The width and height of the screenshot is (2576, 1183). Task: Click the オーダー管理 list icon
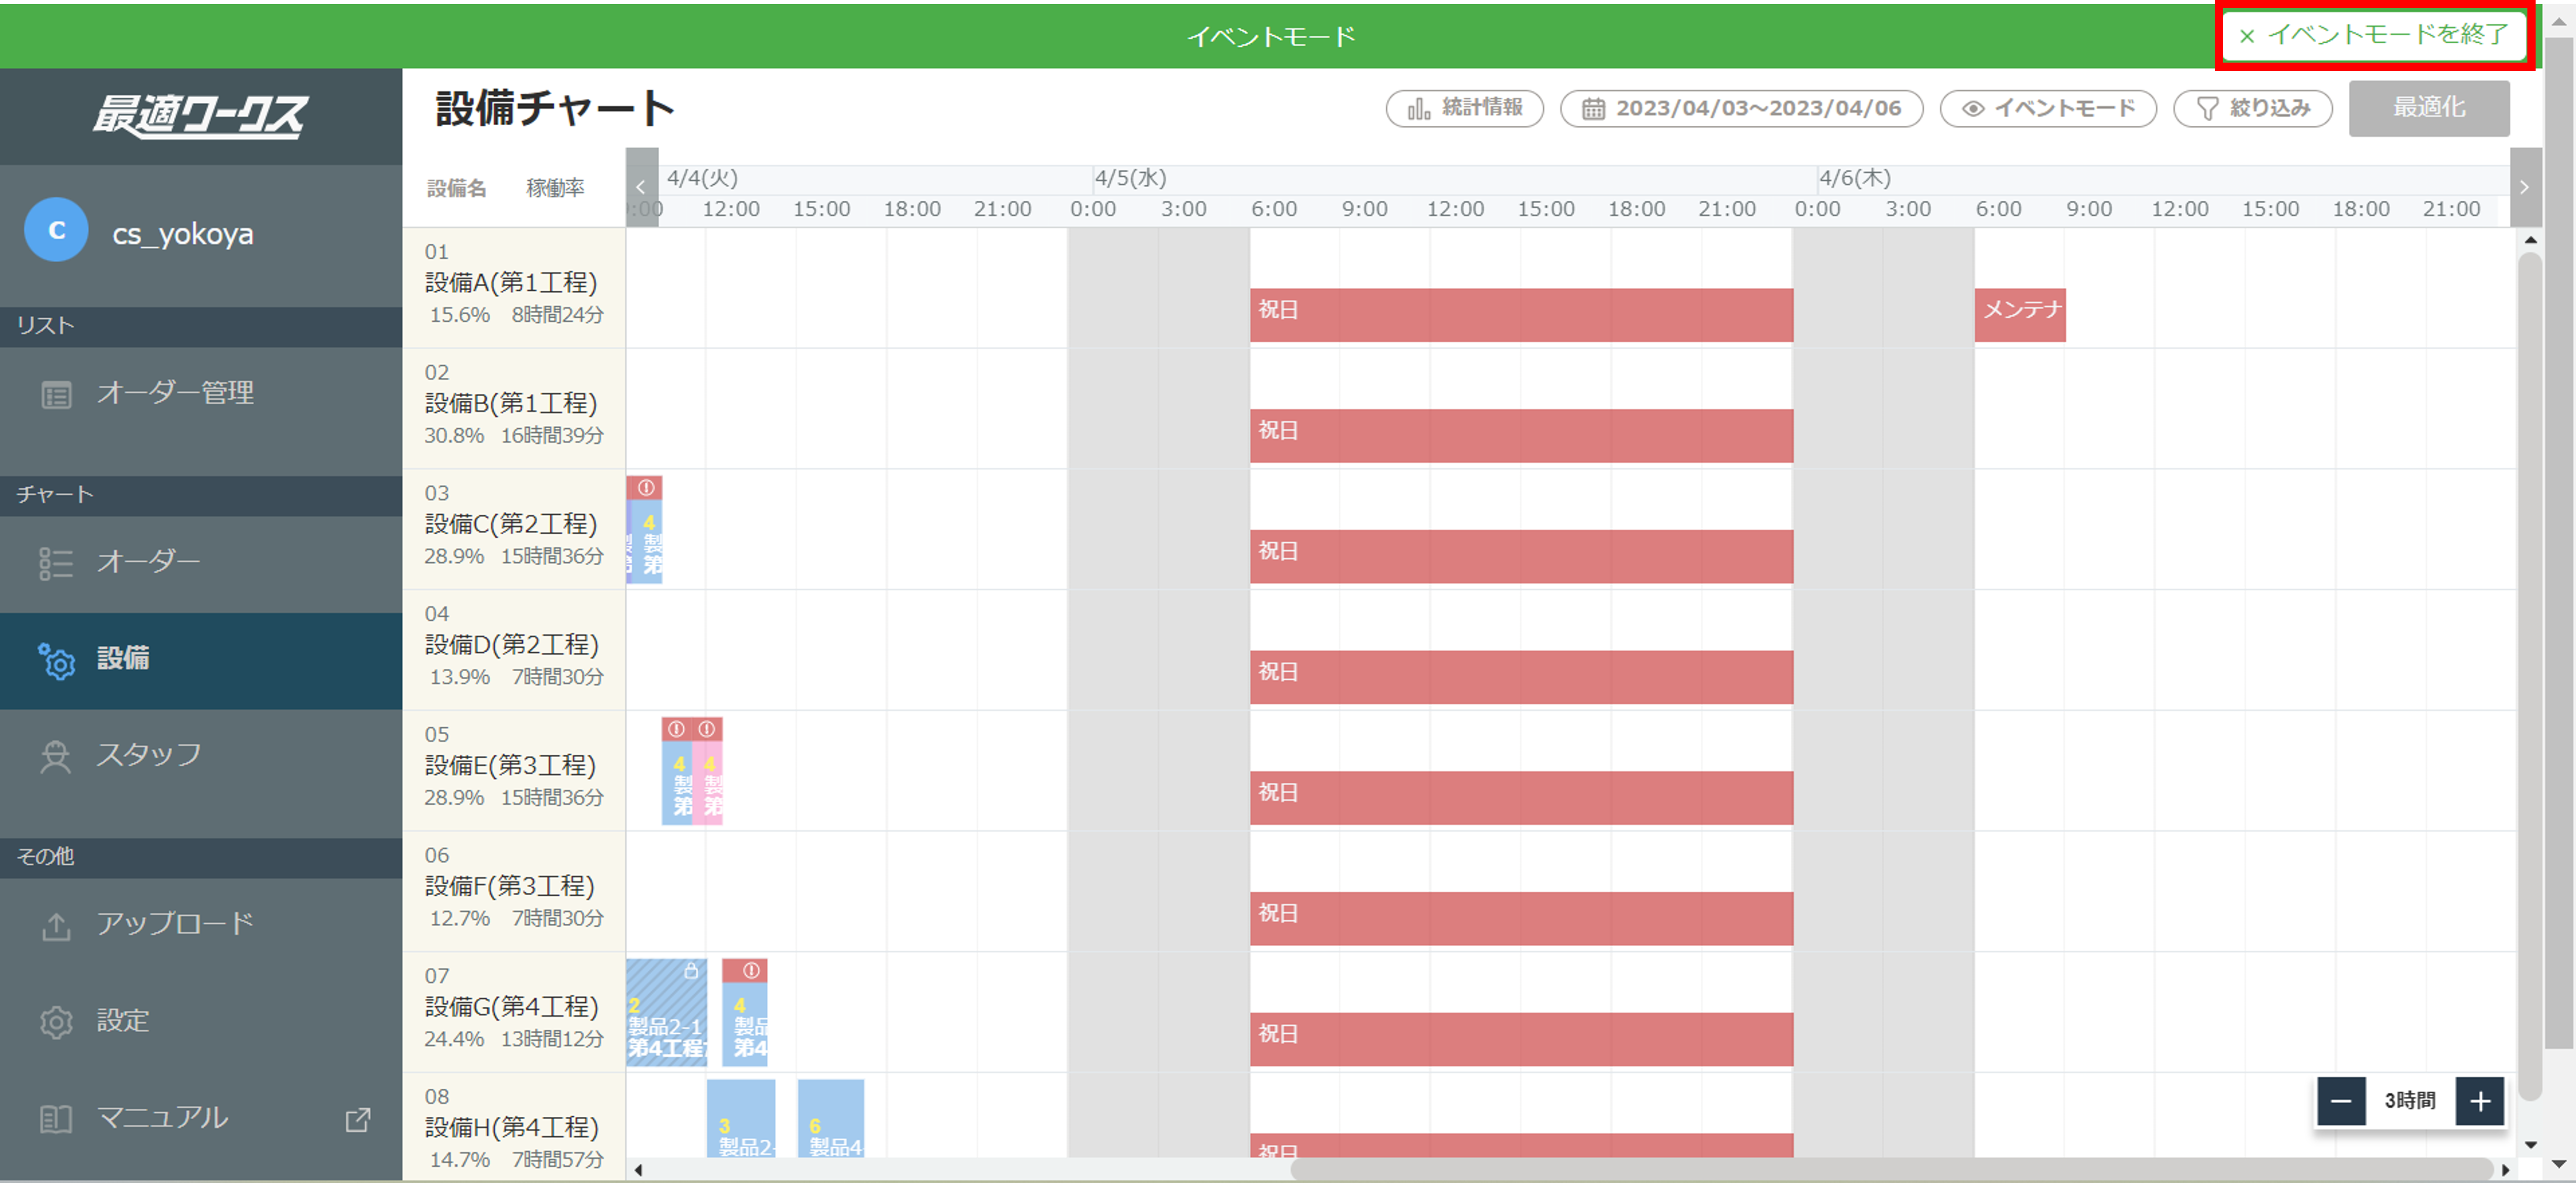(56, 396)
